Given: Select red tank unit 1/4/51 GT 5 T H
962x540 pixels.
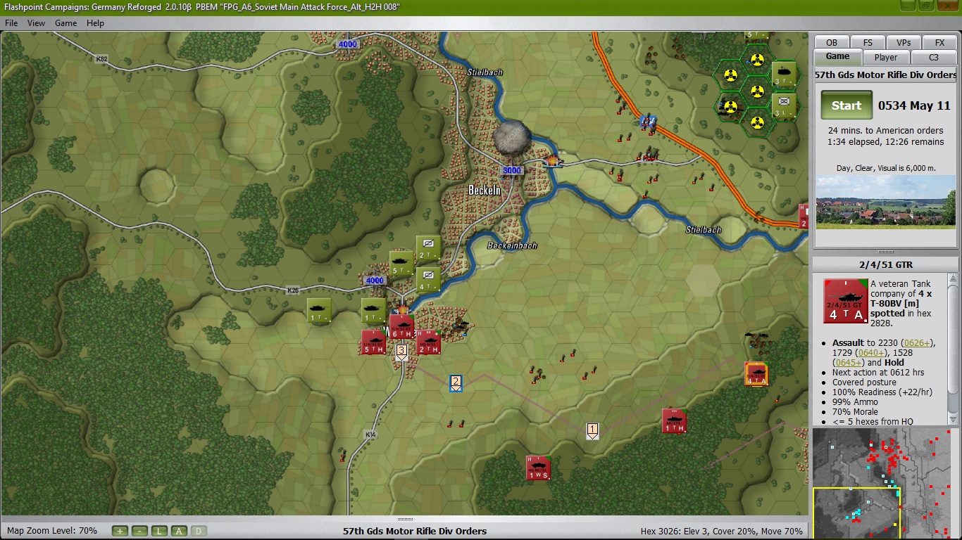Looking at the screenshot, I should tap(373, 342).
